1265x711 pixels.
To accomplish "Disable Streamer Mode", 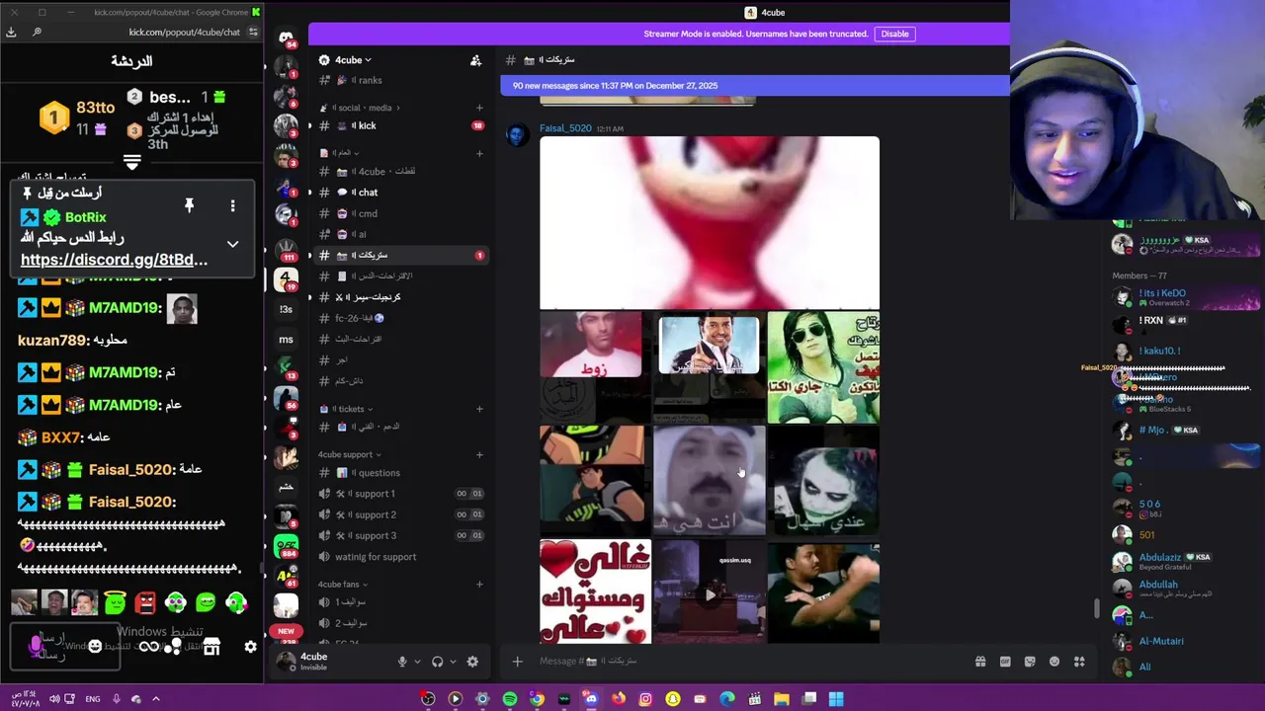I will (x=894, y=34).
